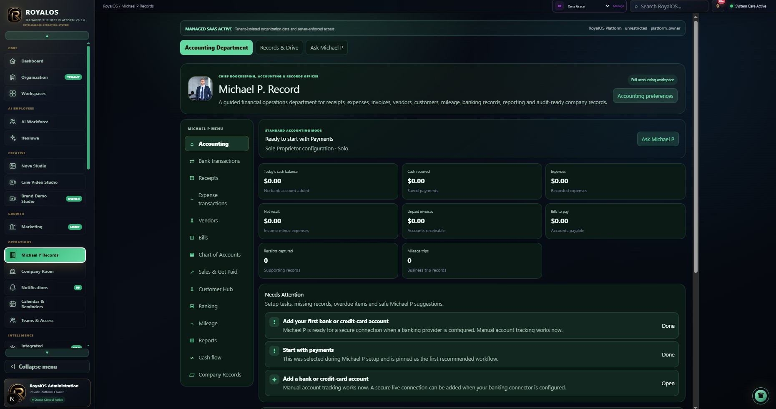The width and height of the screenshot is (776, 409).
Task: Open Sales & Get Paid menu item
Action: 217,272
